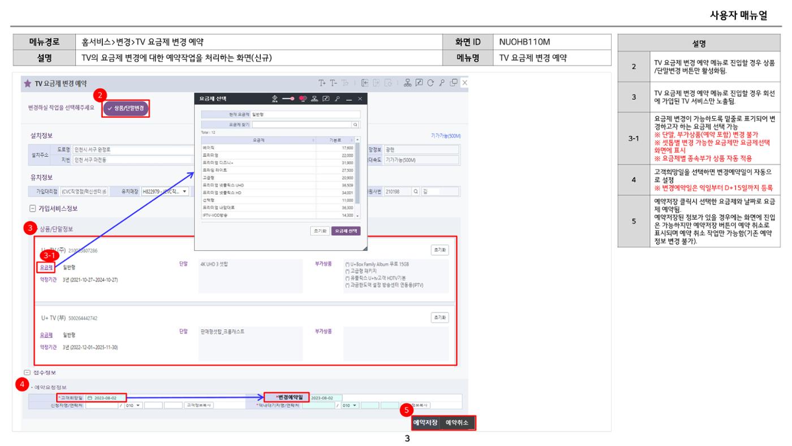The image size is (792, 446).
Task: Click the collapse-left panel icon in main toolbar
Action: click(365, 83)
